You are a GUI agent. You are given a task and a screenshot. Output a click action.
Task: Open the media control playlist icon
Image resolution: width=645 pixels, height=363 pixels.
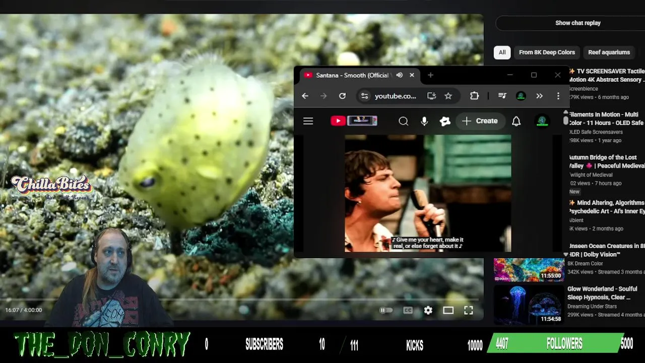point(502,96)
